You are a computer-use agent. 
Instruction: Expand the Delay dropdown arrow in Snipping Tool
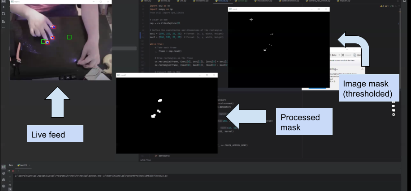pyautogui.click(x=339, y=55)
